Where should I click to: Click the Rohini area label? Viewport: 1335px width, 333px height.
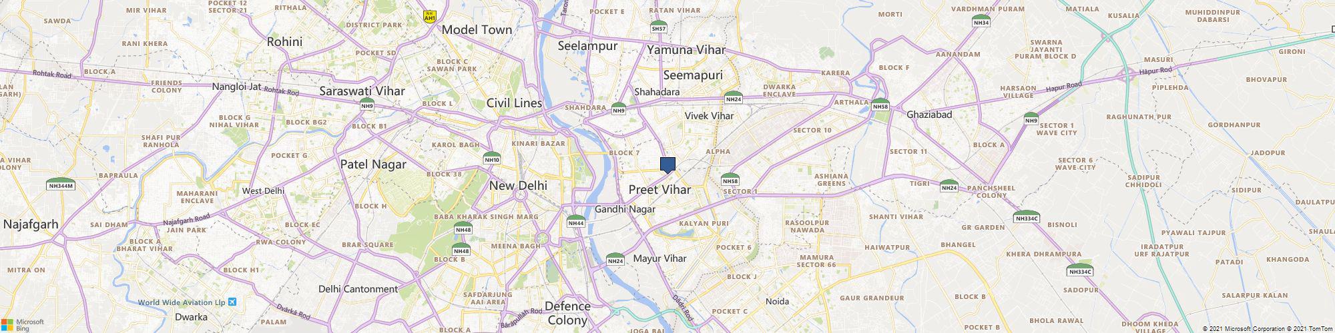pos(284,41)
